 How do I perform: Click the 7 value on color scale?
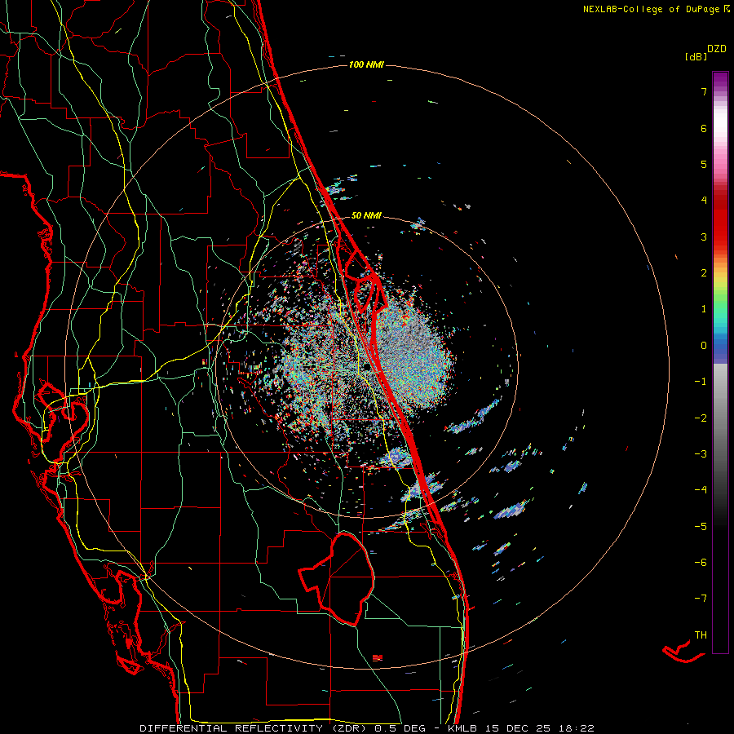click(704, 91)
